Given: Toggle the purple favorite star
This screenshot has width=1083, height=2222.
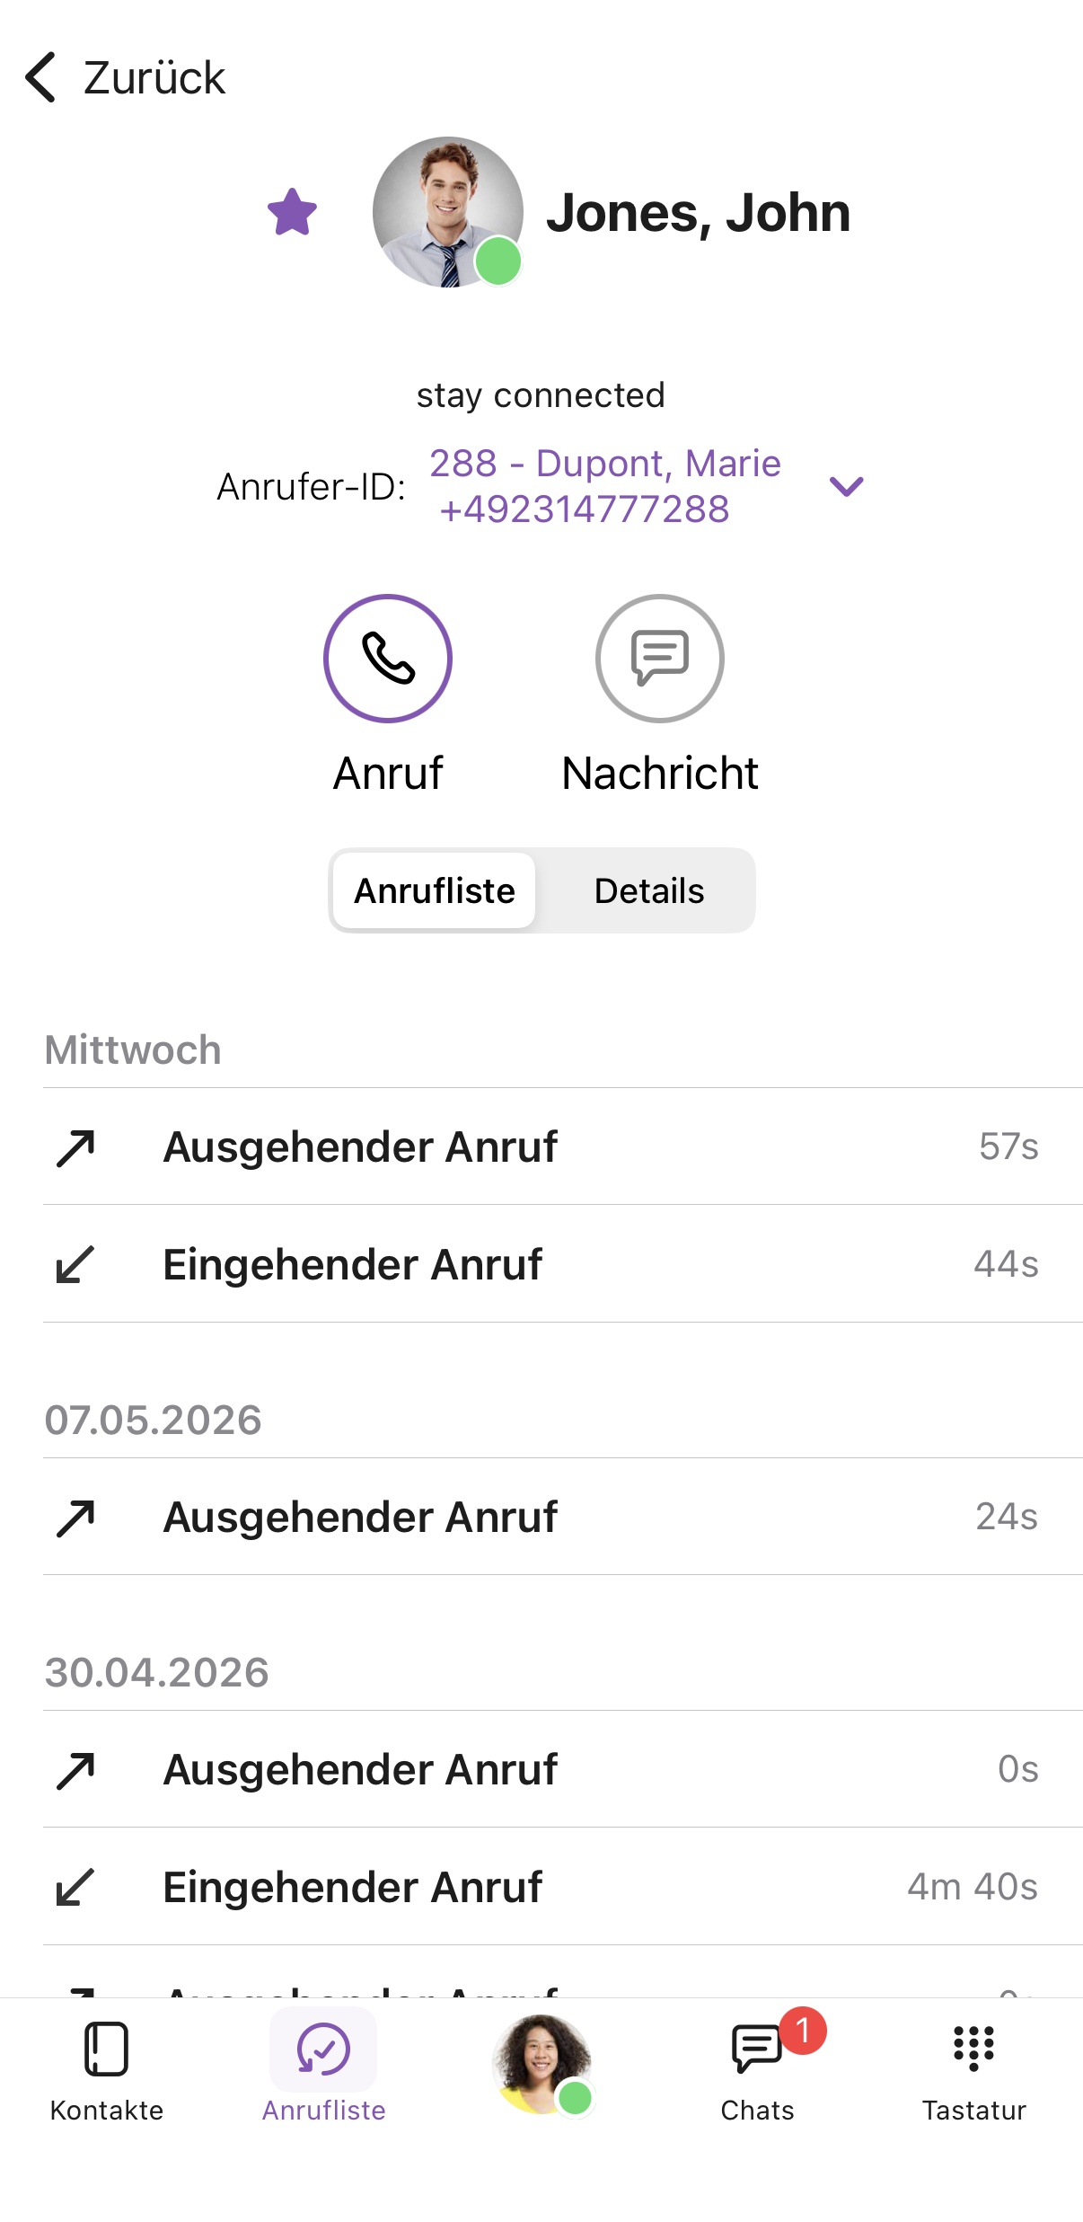Looking at the screenshot, I should tap(293, 213).
